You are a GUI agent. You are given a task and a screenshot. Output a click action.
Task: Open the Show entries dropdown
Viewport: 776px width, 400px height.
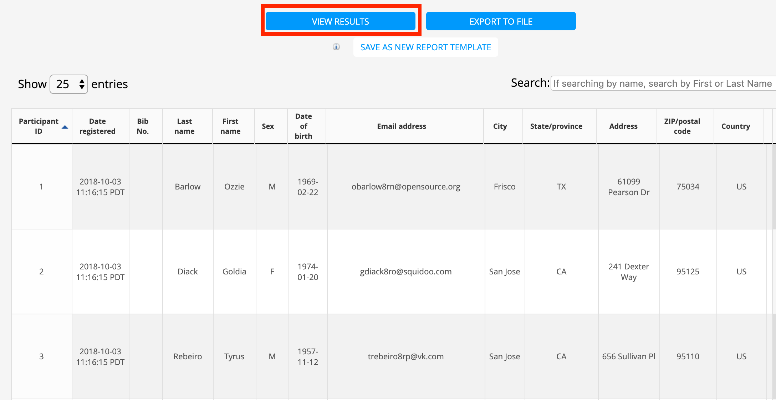click(69, 84)
